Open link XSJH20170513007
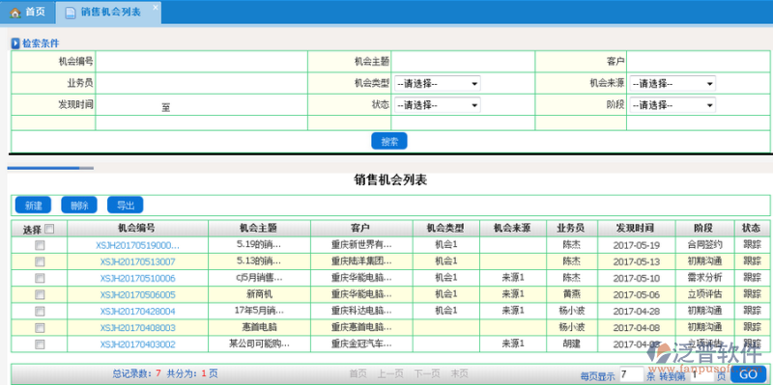Viewport: 773px width, 385px height. 137,261
